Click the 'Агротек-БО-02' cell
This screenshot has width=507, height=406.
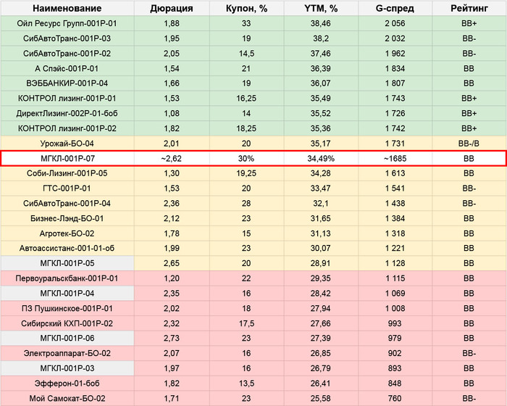(67, 233)
